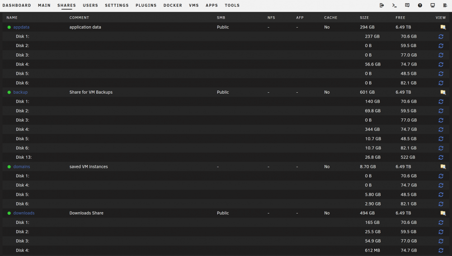452x256 pixels.
Task: Browse the backup share folder icon
Action: click(443, 92)
